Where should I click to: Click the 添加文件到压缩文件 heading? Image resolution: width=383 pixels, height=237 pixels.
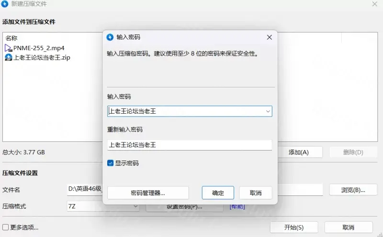[x=29, y=22]
